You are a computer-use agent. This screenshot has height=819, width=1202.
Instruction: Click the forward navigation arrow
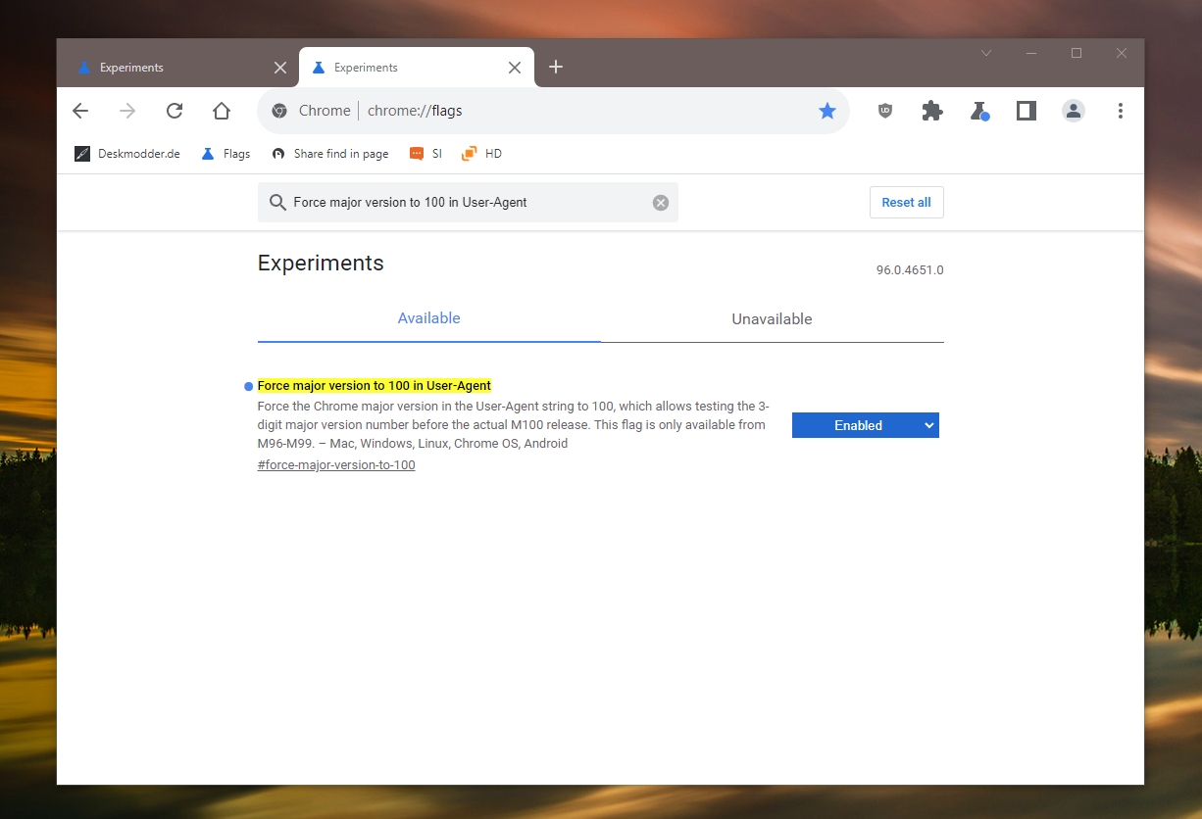(x=127, y=111)
